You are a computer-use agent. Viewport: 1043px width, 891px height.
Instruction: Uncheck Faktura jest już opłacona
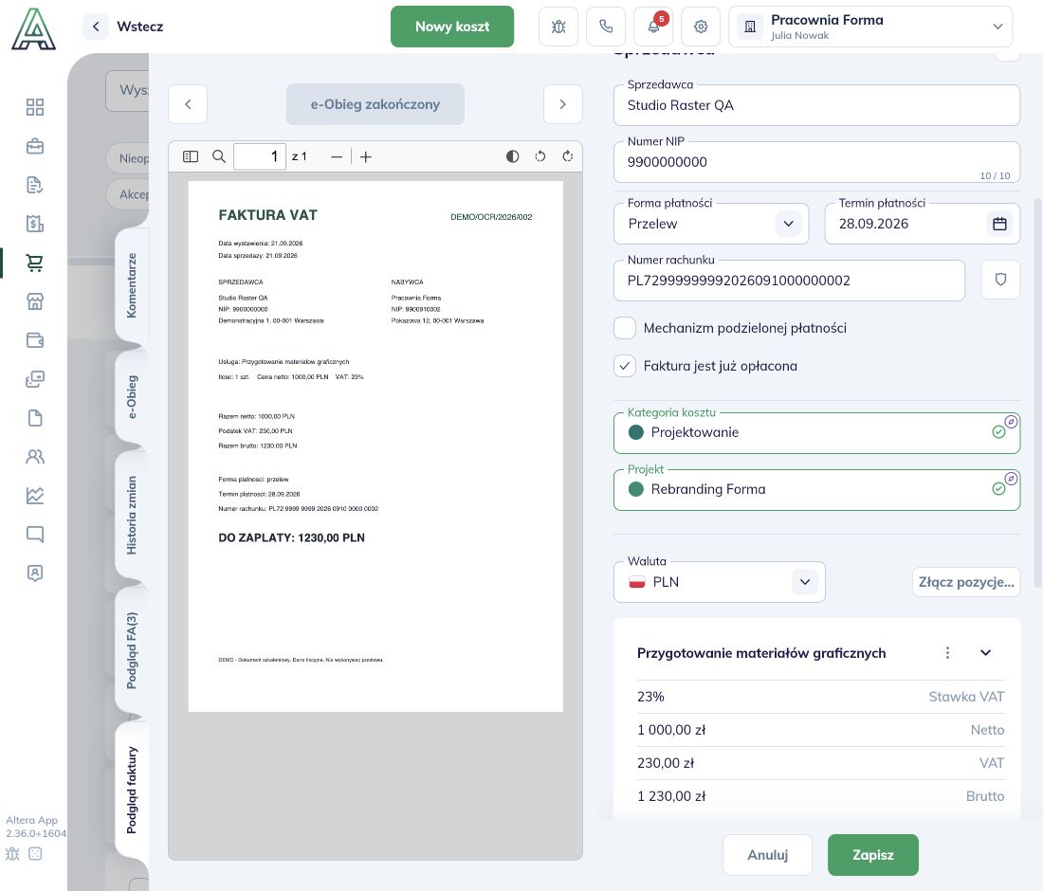tap(625, 366)
